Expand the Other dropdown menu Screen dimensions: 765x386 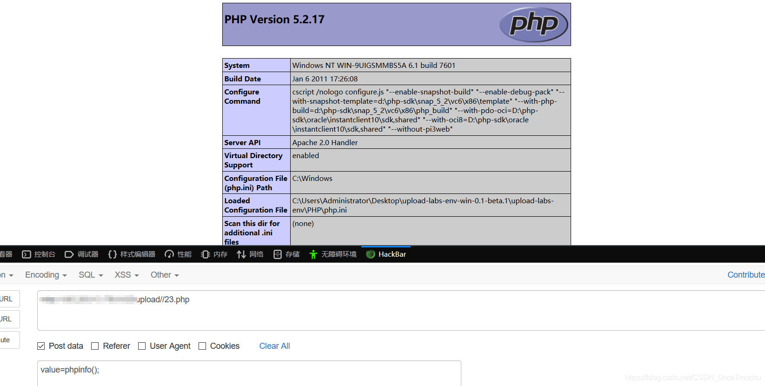pyautogui.click(x=165, y=275)
